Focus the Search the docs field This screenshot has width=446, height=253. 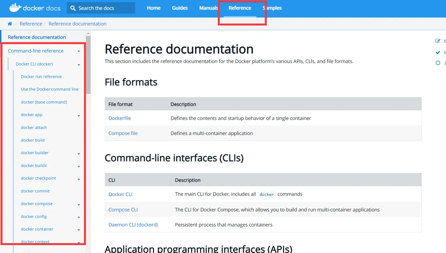pyautogui.click(x=101, y=8)
